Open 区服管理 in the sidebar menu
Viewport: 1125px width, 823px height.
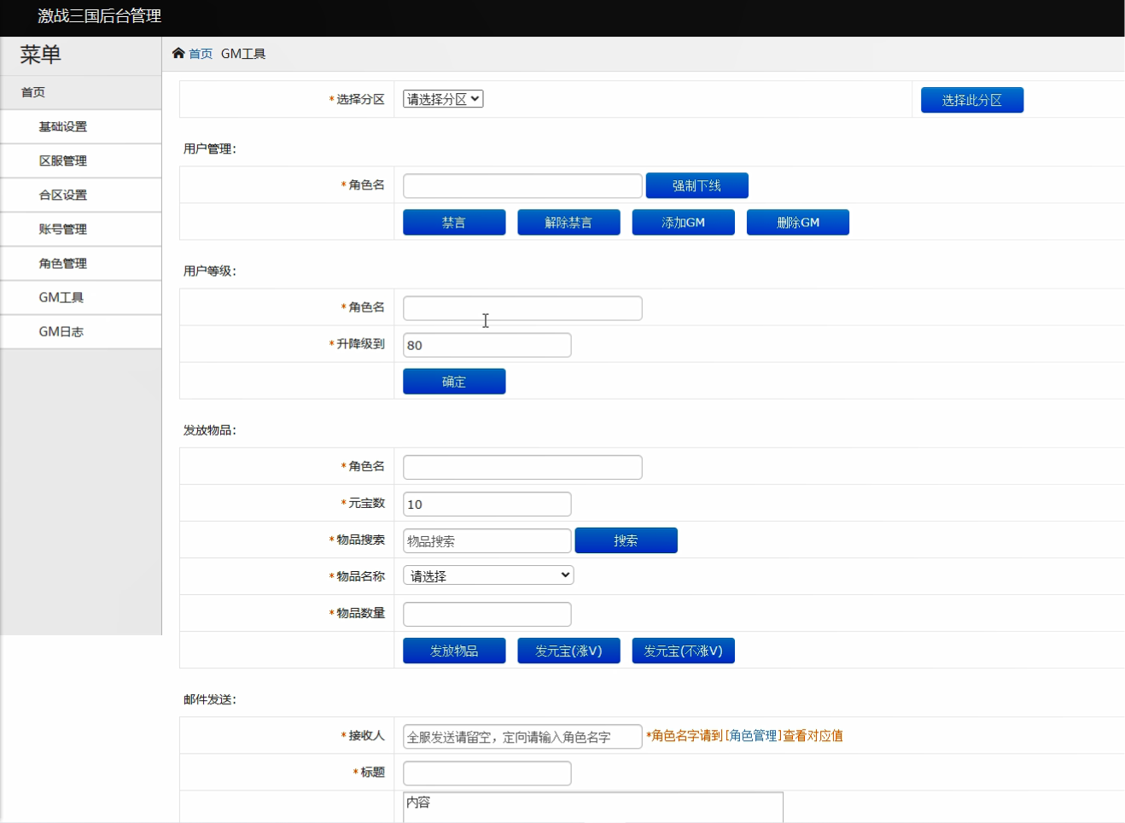pyautogui.click(x=81, y=161)
